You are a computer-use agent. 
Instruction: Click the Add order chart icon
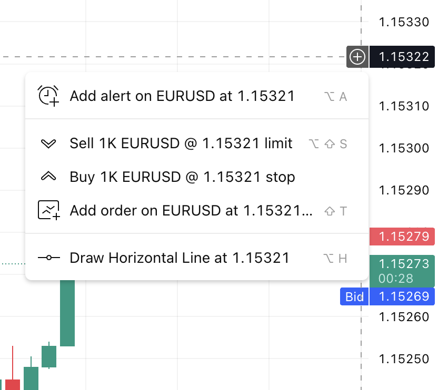click(x=48, y=211)
